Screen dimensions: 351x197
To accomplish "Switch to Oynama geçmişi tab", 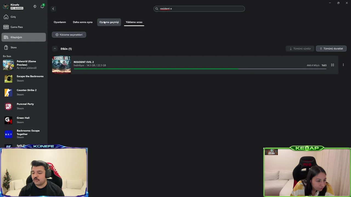I will tap(109, 22).
